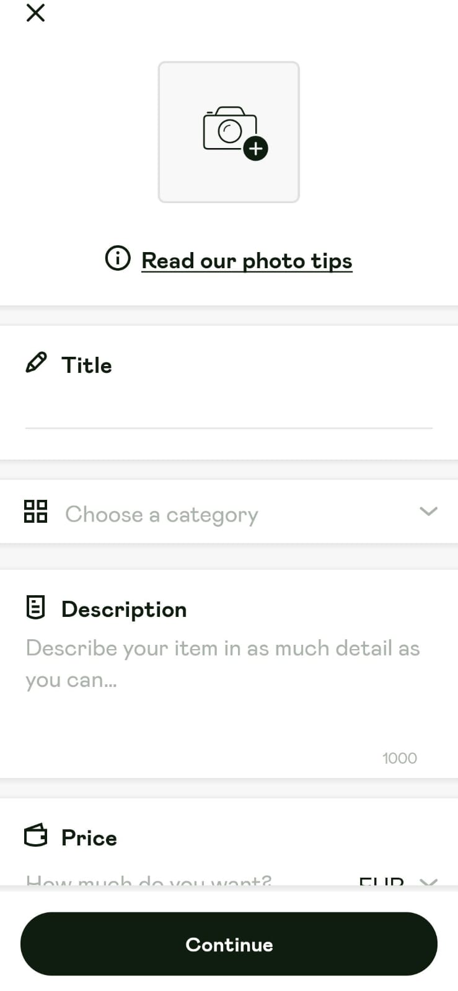Click the pencil icon next to Title
The width and height of the screenshot is (458, 991).
click(x=36, y=363)
